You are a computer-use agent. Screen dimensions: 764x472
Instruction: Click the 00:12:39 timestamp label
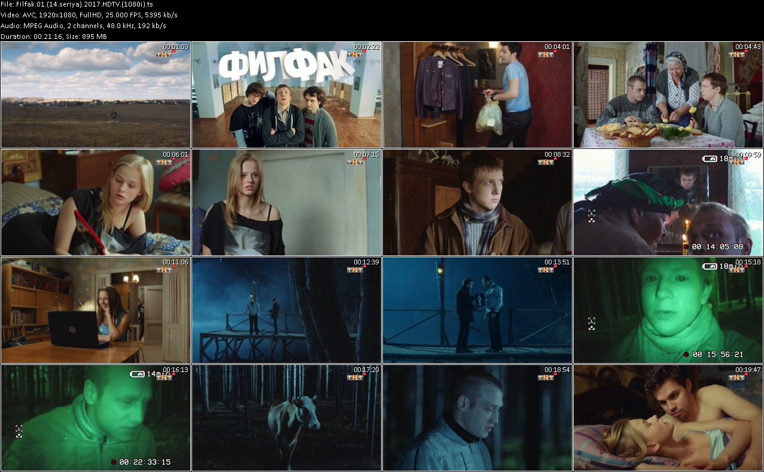[366, 262]
